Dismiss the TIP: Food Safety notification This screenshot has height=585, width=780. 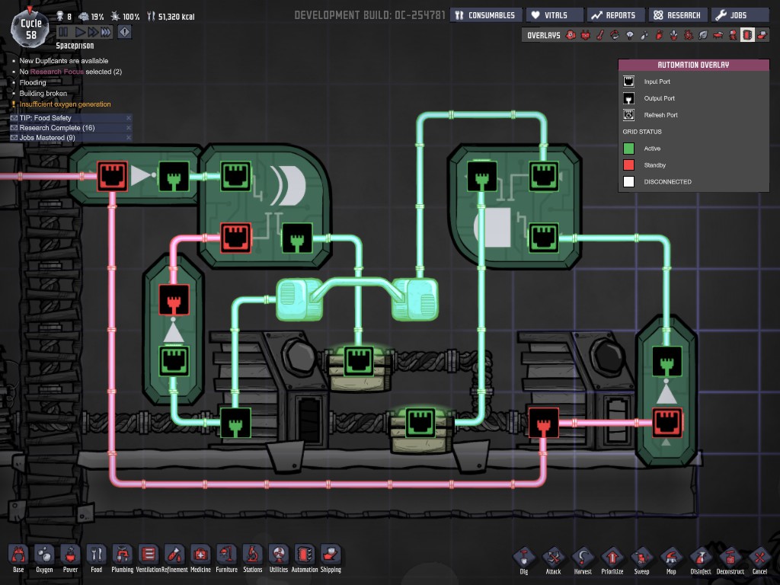(x=128, y=118)
